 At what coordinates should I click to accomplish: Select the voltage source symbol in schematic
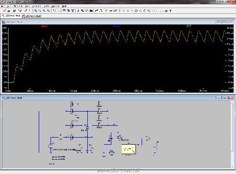click(x=51, y=146)
